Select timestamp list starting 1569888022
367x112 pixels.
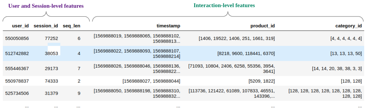pos(137,53)
